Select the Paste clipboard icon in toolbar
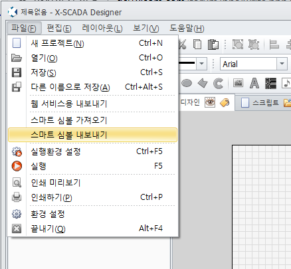Screen dimensions: 291x269 213,45
